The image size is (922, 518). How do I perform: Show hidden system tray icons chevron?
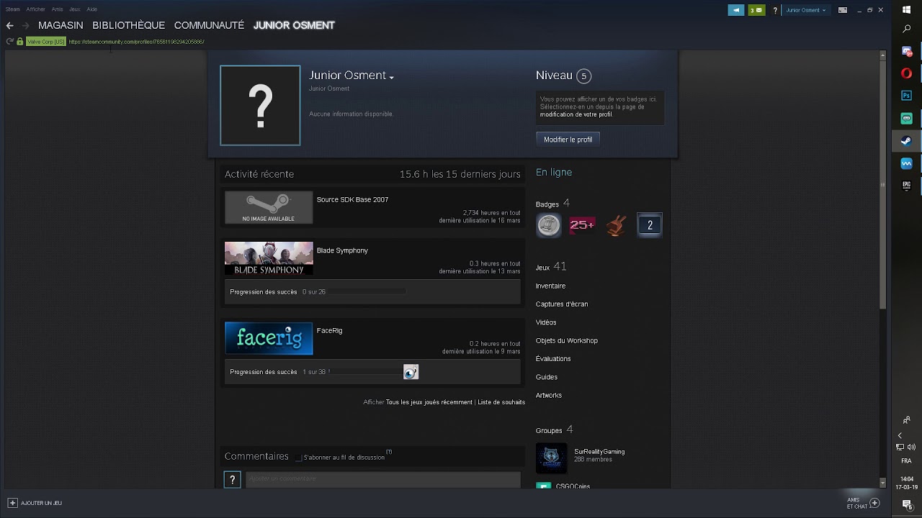(x=900, y=435)
